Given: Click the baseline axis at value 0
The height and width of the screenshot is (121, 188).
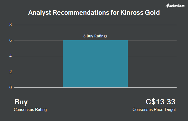Looking at the screenshot, I should coord(95,88).
